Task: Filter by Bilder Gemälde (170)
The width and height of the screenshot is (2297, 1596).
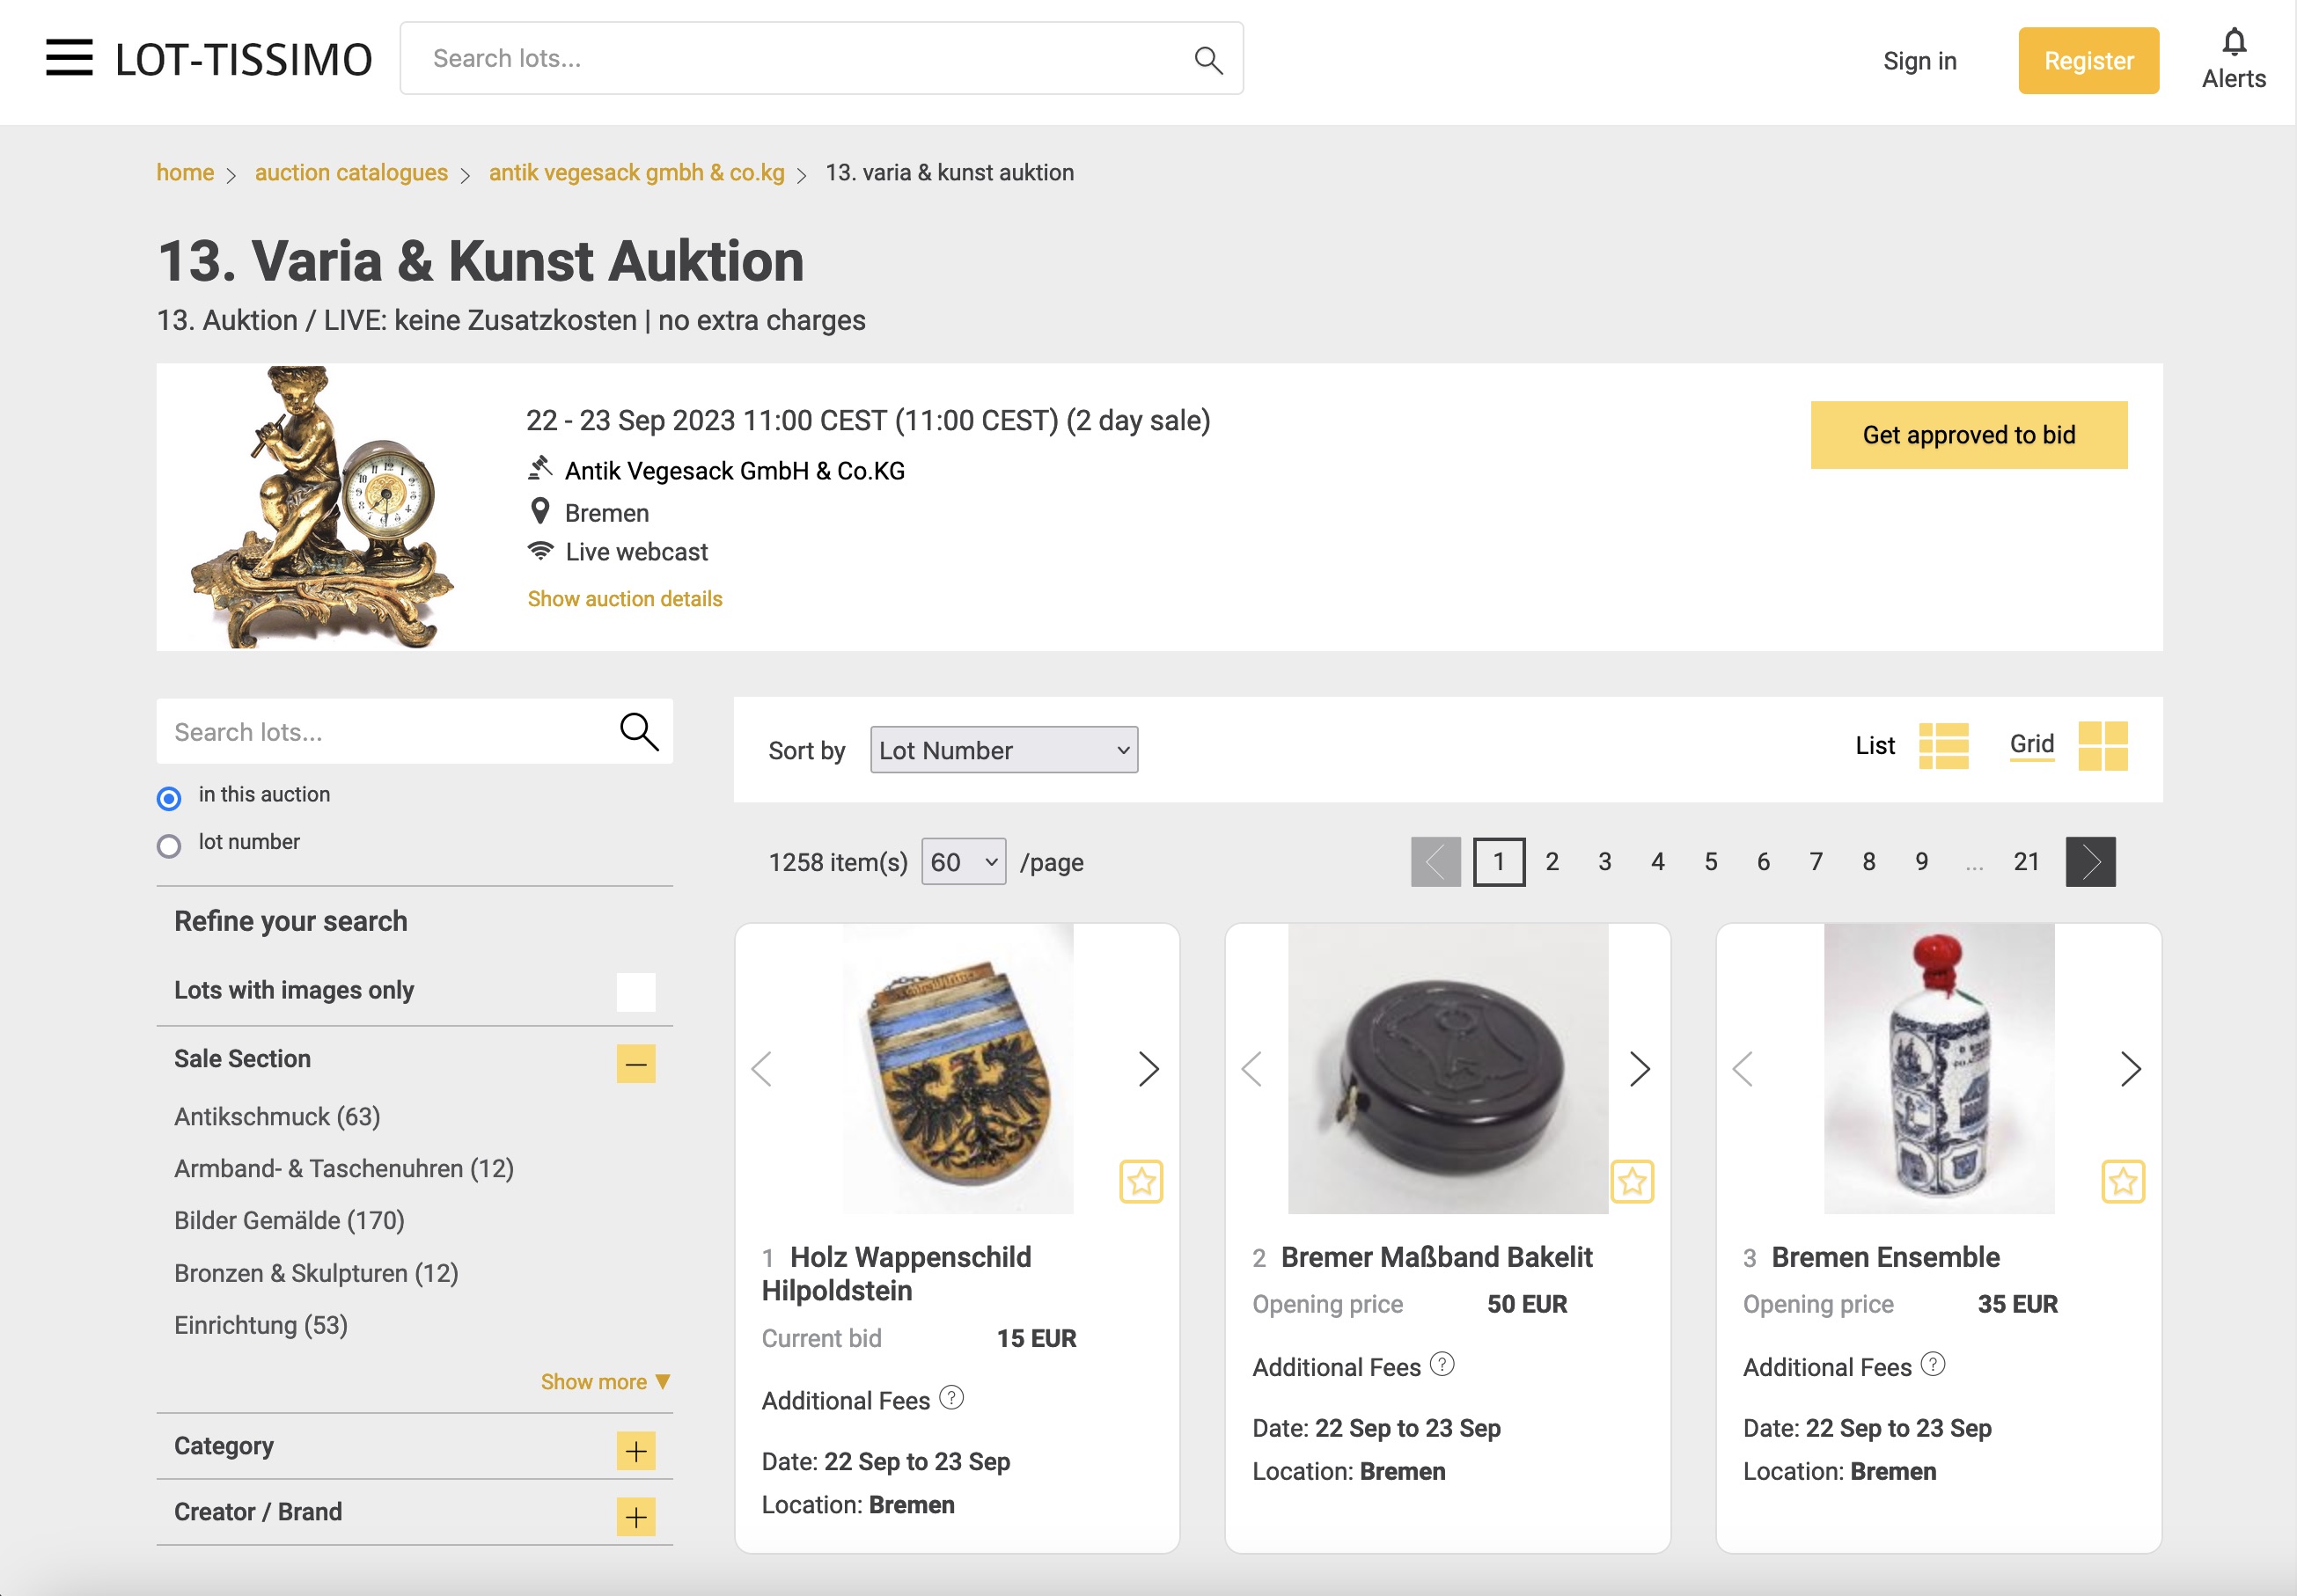Action: click(289, 1220)
